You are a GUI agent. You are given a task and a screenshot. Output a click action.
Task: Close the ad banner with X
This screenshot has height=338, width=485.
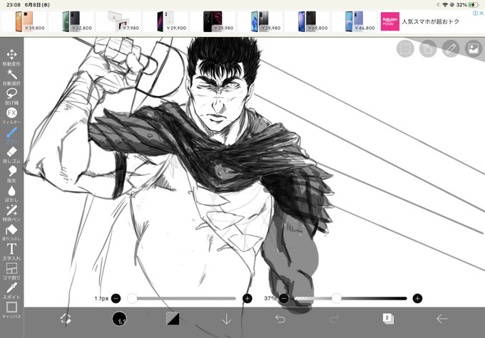pyautogui.click(x=481, y=14)
